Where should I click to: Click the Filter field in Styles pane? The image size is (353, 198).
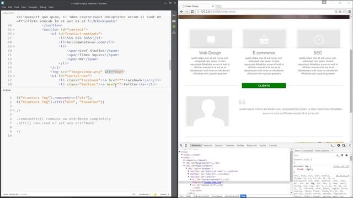314,155
